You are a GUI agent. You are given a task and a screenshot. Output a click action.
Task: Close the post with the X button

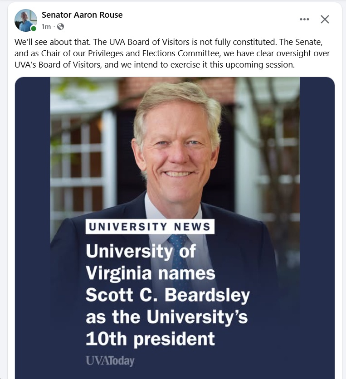pyautogui.click(x=325, y=19)
